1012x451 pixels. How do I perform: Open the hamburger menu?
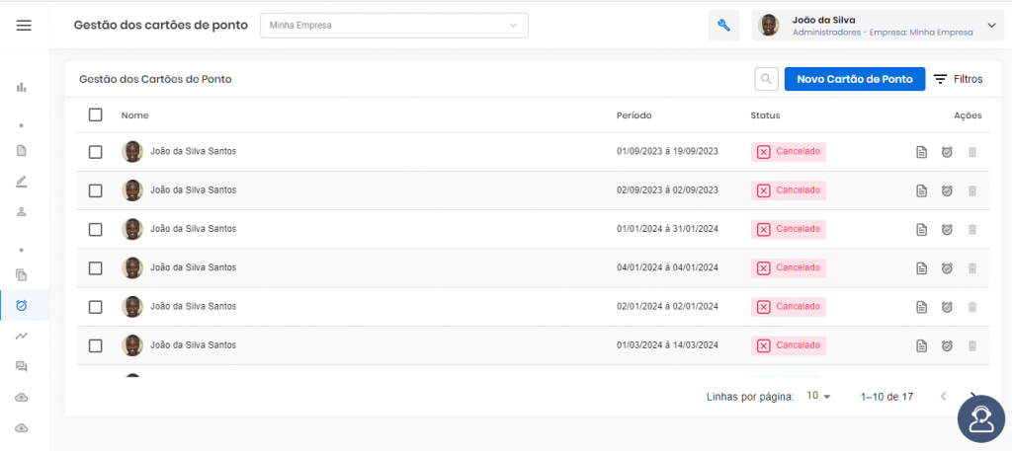coord(24,26)
